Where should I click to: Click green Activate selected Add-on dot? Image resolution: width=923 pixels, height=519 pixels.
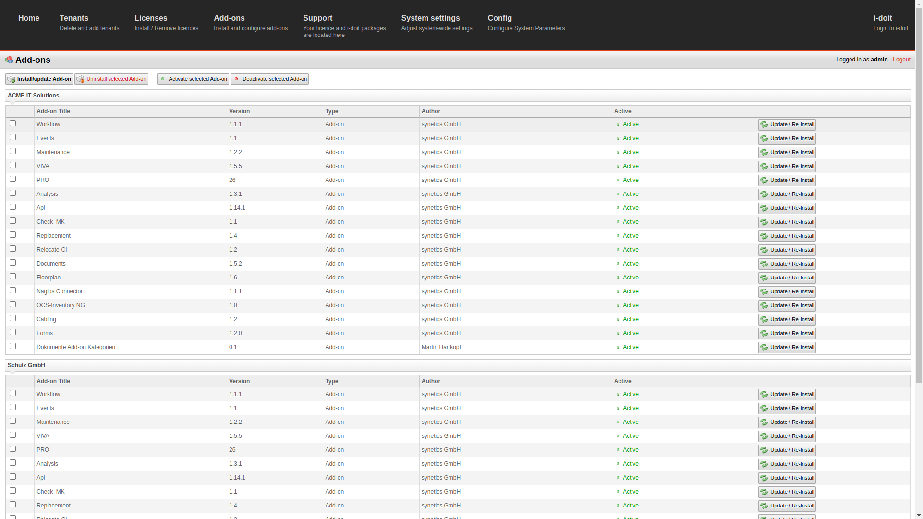163,79
